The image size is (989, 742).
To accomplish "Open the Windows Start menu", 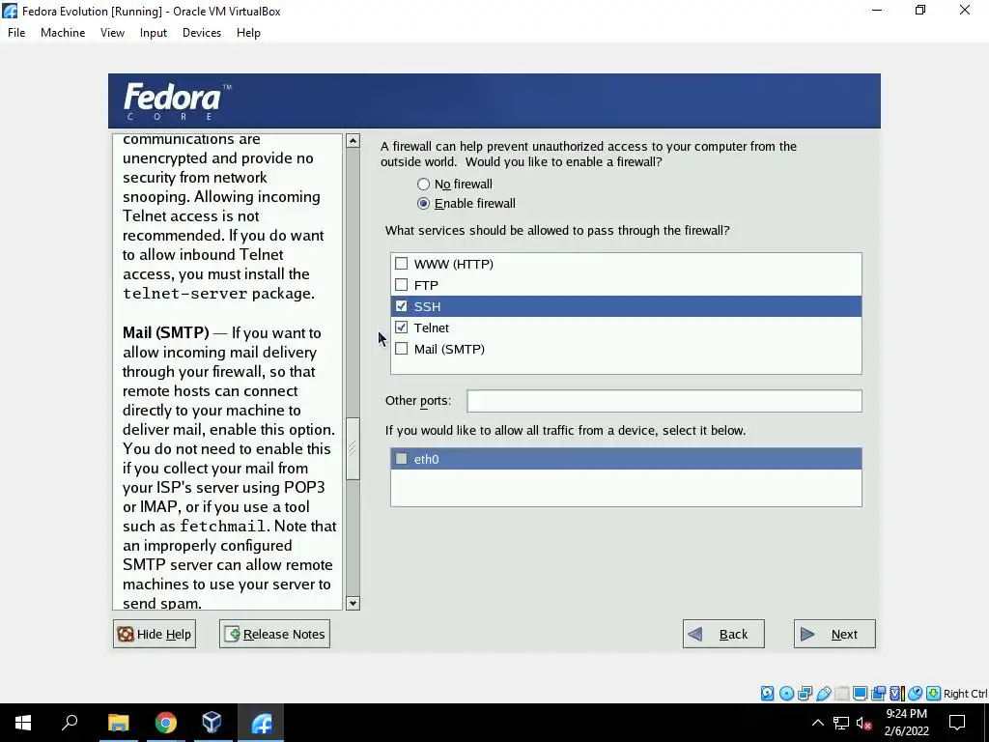I will click(23, 723).
